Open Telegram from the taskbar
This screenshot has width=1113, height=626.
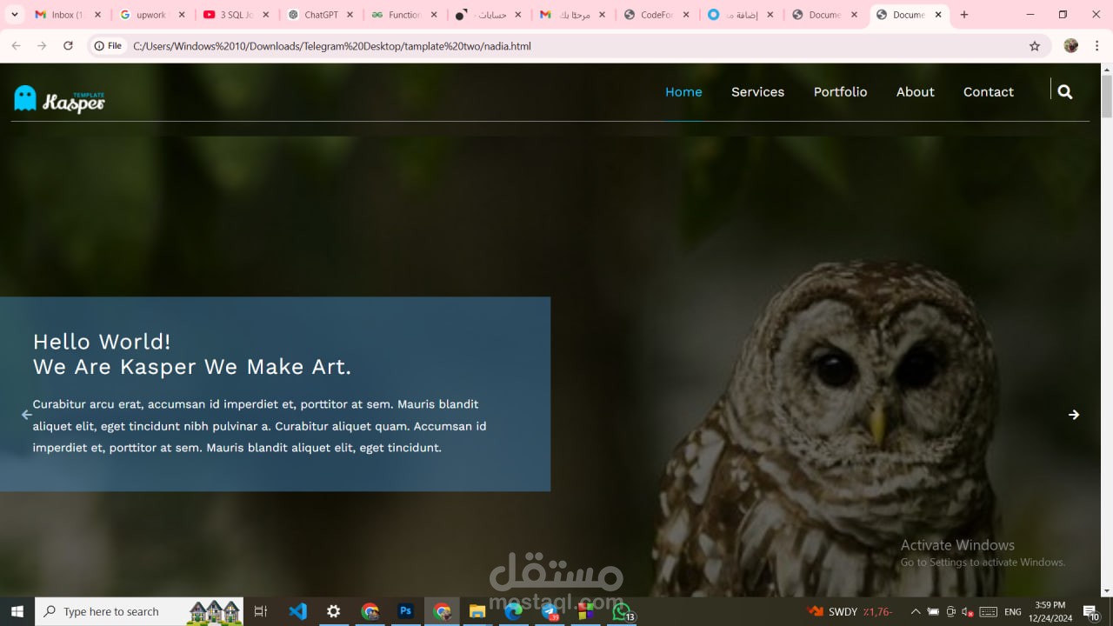[x=548, y=611]
